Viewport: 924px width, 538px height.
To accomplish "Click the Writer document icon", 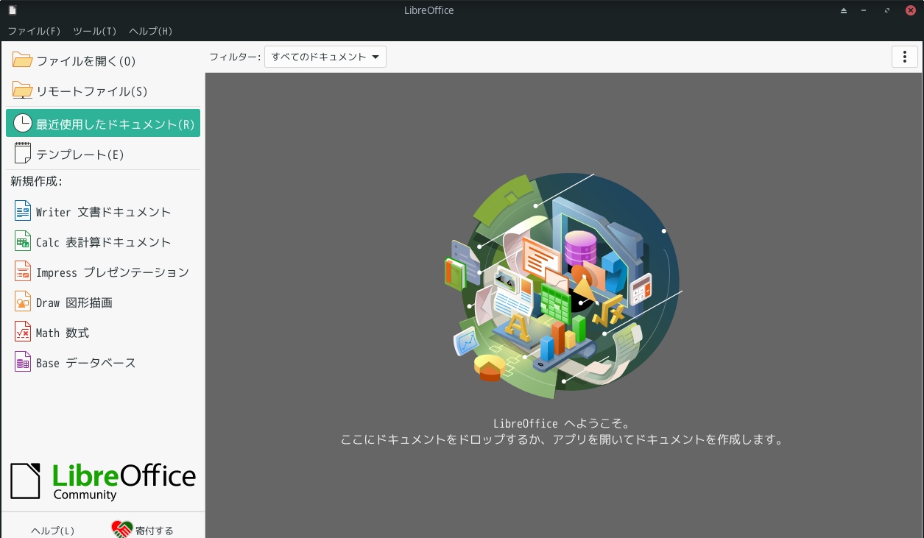I will coord(23,211).
